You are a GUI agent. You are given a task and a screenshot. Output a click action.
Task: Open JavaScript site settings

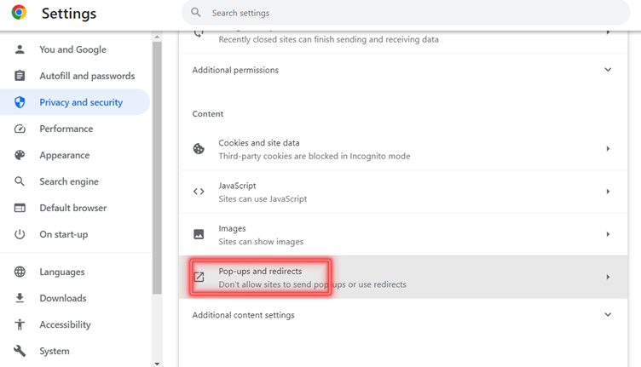point(403,192)
